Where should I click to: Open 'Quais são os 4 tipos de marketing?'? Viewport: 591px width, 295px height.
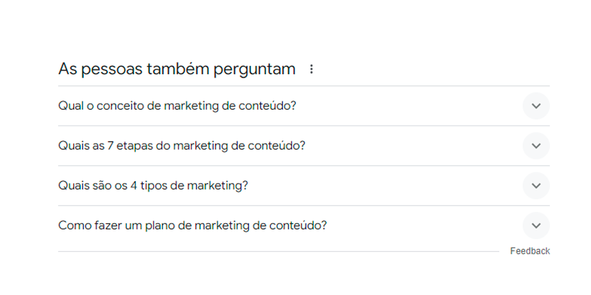click(x=153, y=186)
